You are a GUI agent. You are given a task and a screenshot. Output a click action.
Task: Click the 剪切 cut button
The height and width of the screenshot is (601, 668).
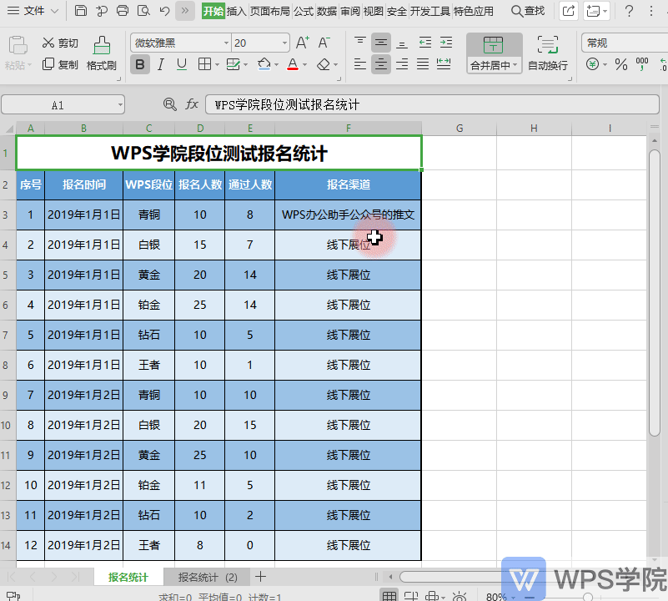coord(60,43)
